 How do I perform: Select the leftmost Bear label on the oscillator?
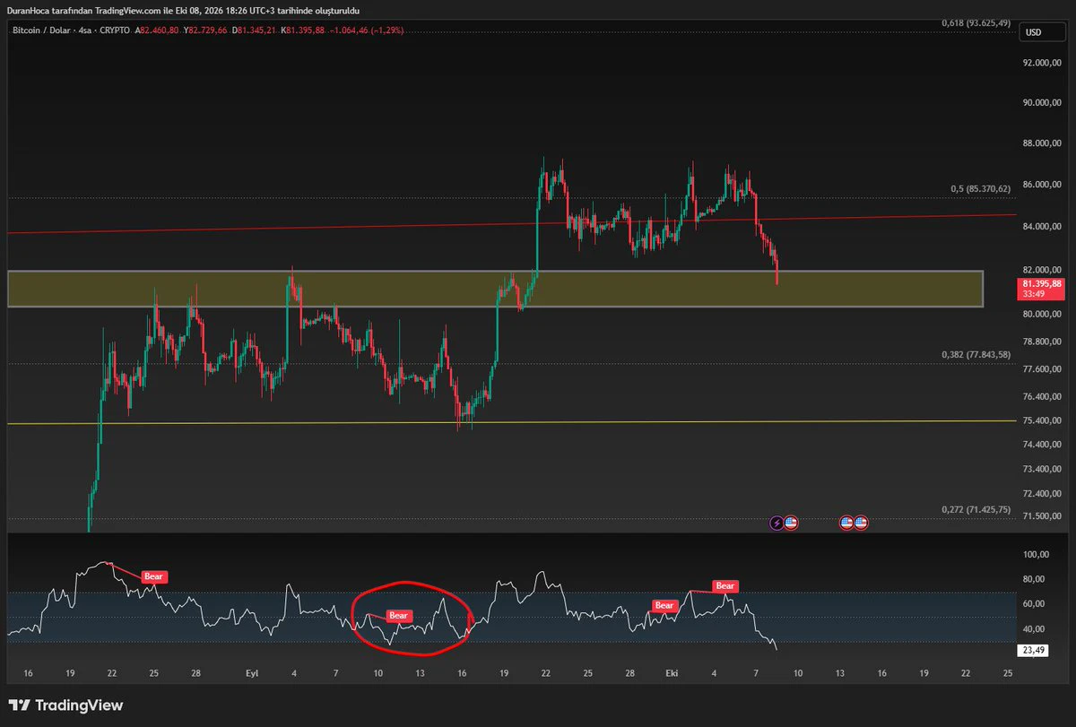tap(153, 576)
